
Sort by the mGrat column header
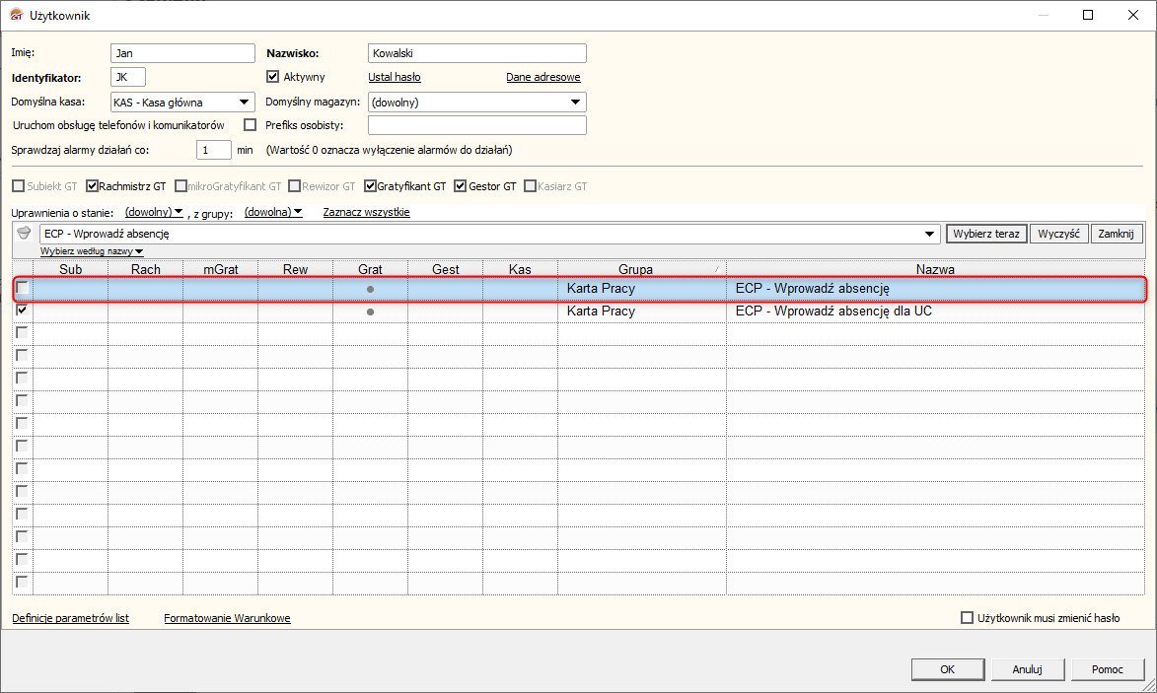221,269
